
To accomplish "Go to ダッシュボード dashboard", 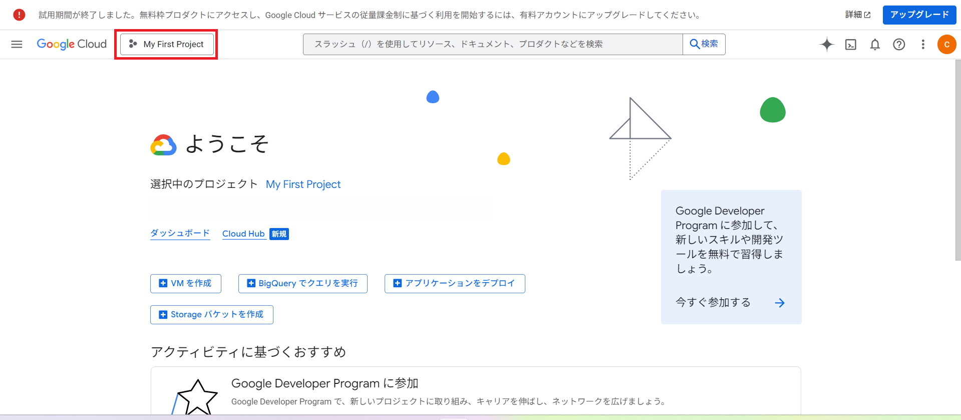I will pos(180,234).
